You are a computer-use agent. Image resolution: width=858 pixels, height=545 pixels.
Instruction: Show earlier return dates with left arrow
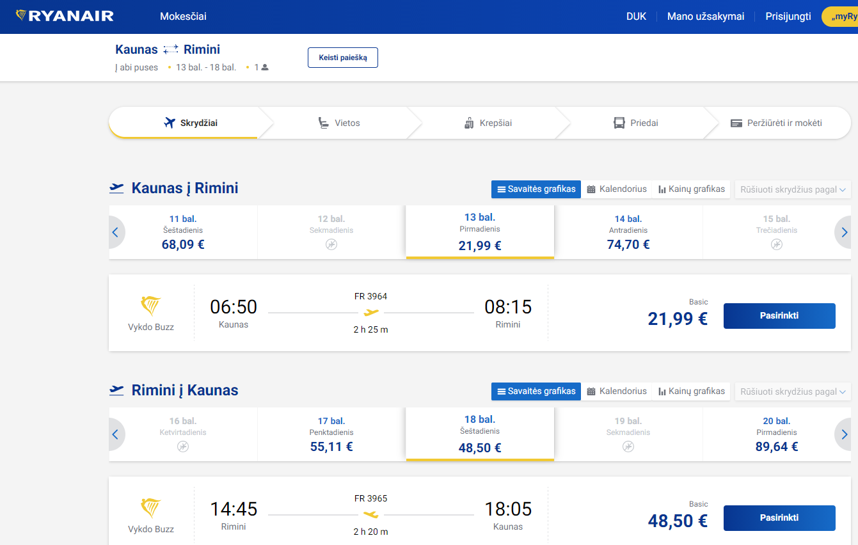(116, 434)
